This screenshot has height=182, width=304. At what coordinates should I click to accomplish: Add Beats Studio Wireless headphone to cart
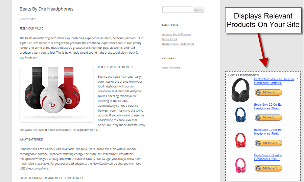tap(268, 92)
